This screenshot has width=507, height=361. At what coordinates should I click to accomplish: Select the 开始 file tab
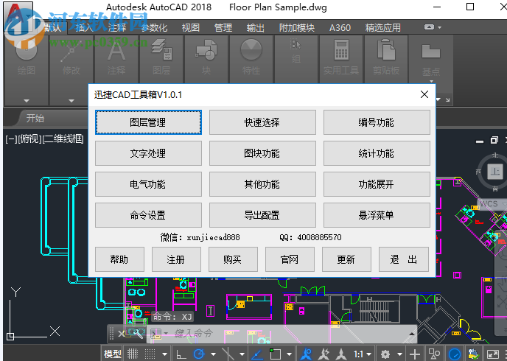coord(35,118)
